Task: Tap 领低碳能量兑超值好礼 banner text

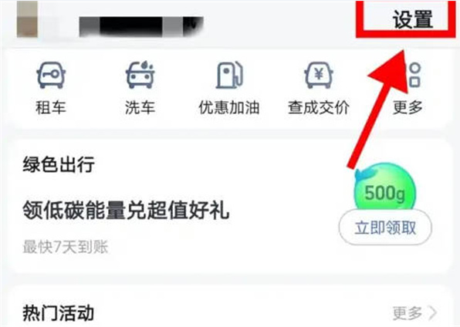Action: click(126, 210)
